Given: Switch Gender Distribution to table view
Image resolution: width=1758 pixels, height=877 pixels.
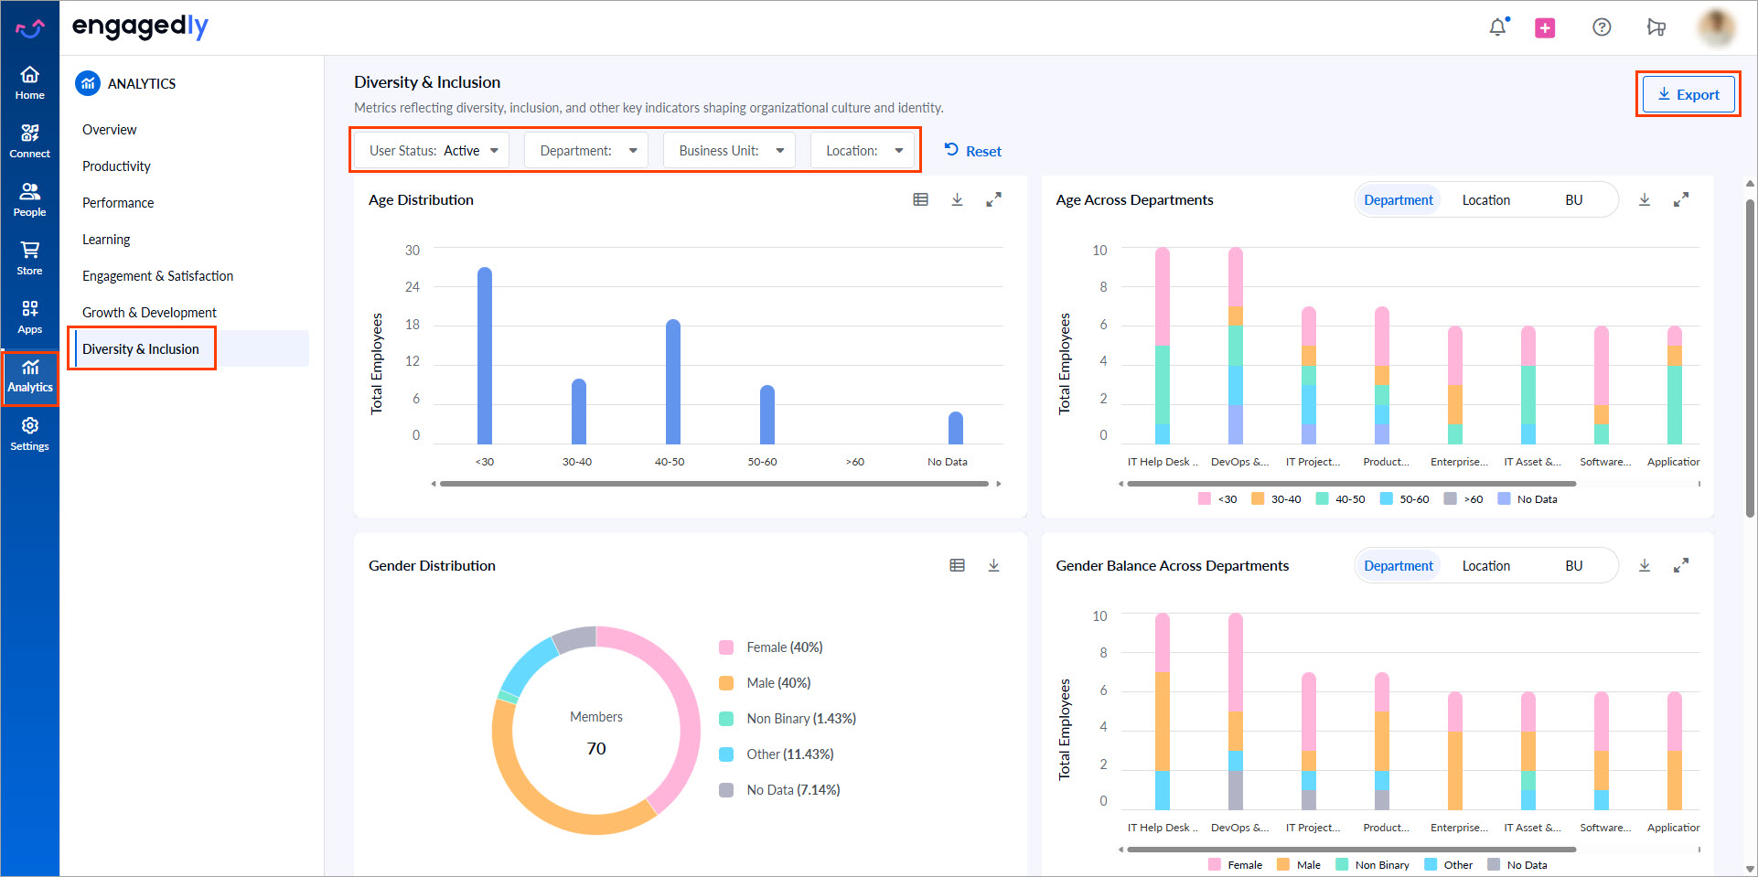Looking at the screenshot, I should pos(957,565).
